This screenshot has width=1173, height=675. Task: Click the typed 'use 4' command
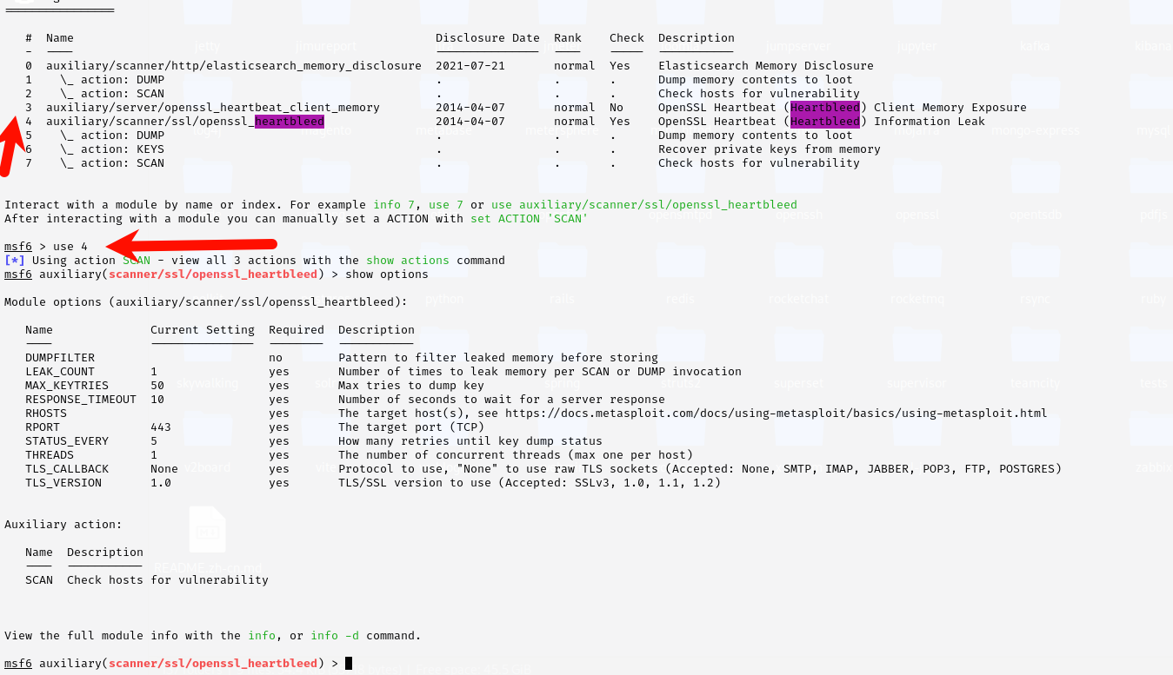click(x=70, y=247)
